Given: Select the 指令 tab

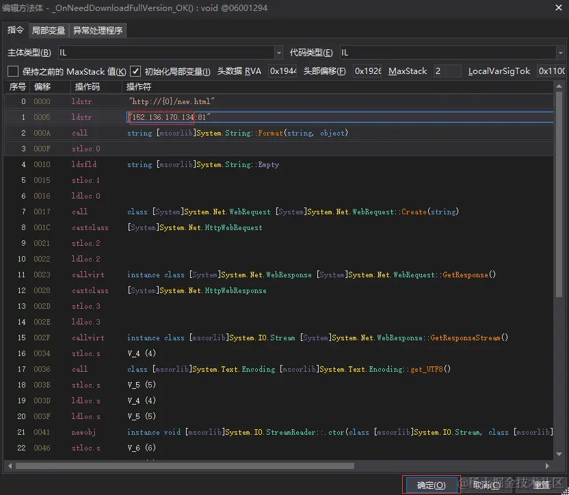Looking at the screenshot, I should click(x=16, y=30).
